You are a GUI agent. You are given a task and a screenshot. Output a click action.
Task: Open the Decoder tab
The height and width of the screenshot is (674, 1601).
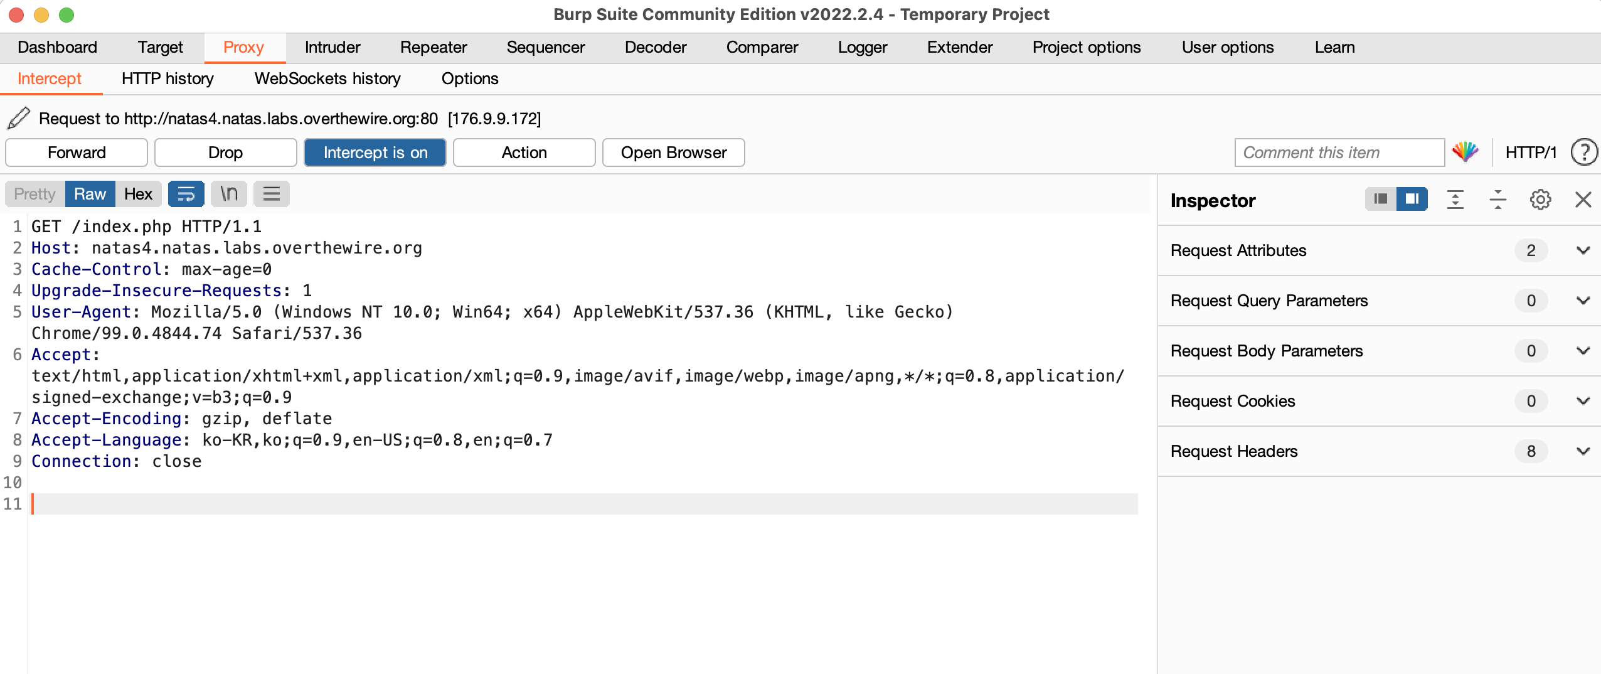pos(656,48)
